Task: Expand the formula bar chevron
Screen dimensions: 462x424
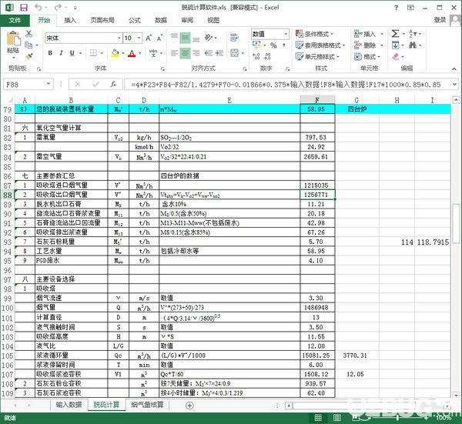Action: coord(454,85)
